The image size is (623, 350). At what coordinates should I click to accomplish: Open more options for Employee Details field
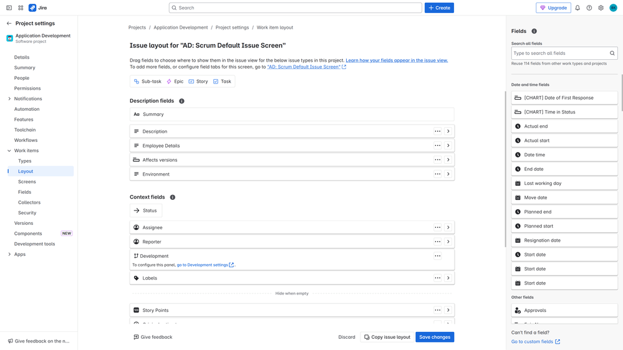pyautogui.click(x=437, y=146)
